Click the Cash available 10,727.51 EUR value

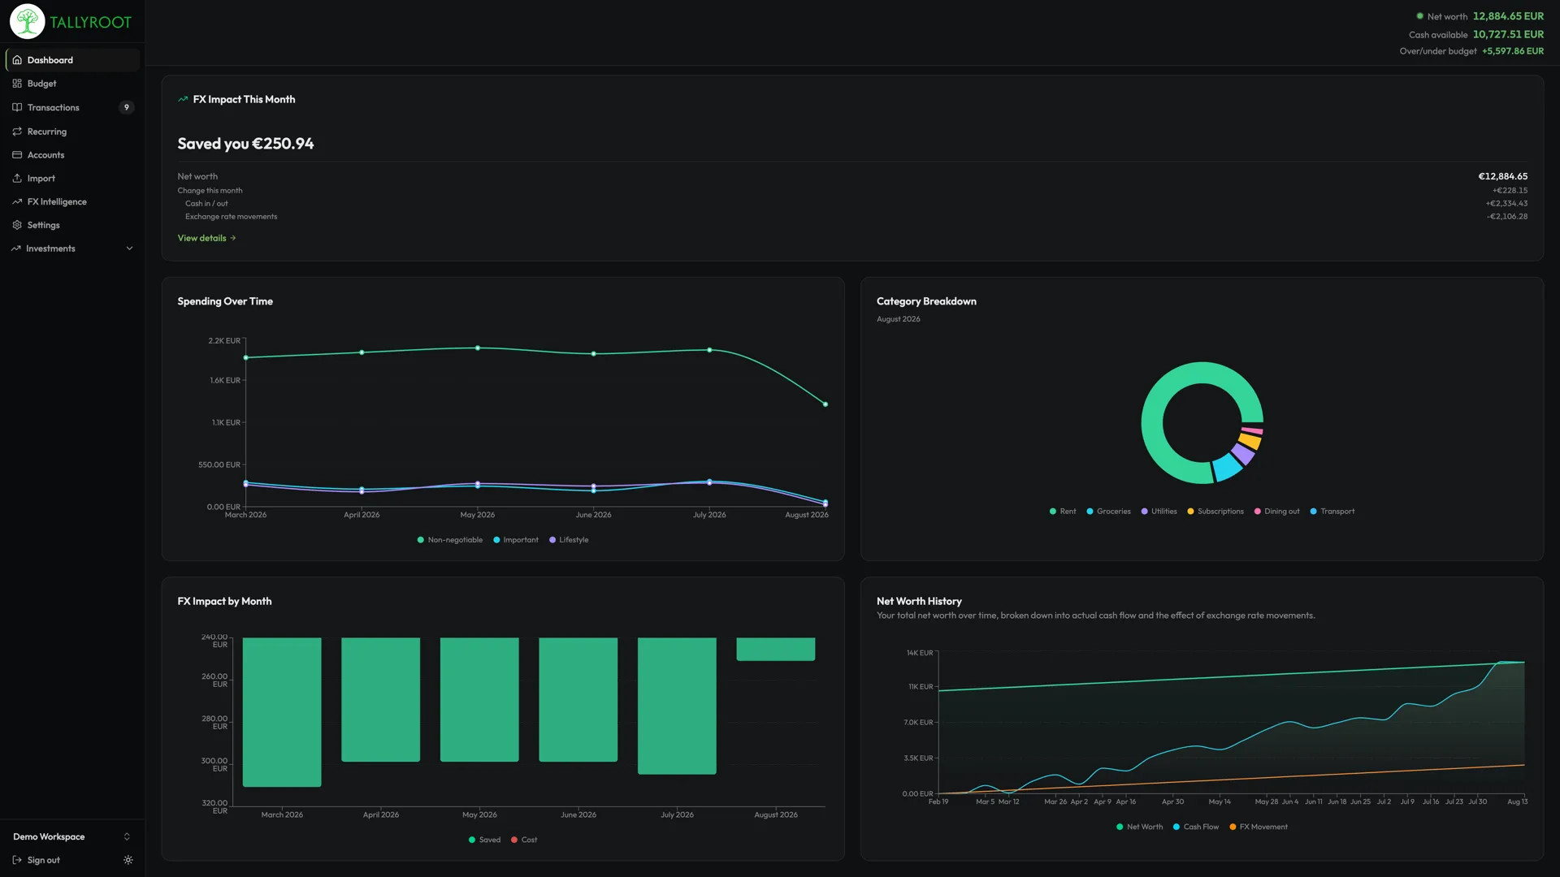[x=1508, y=34]
